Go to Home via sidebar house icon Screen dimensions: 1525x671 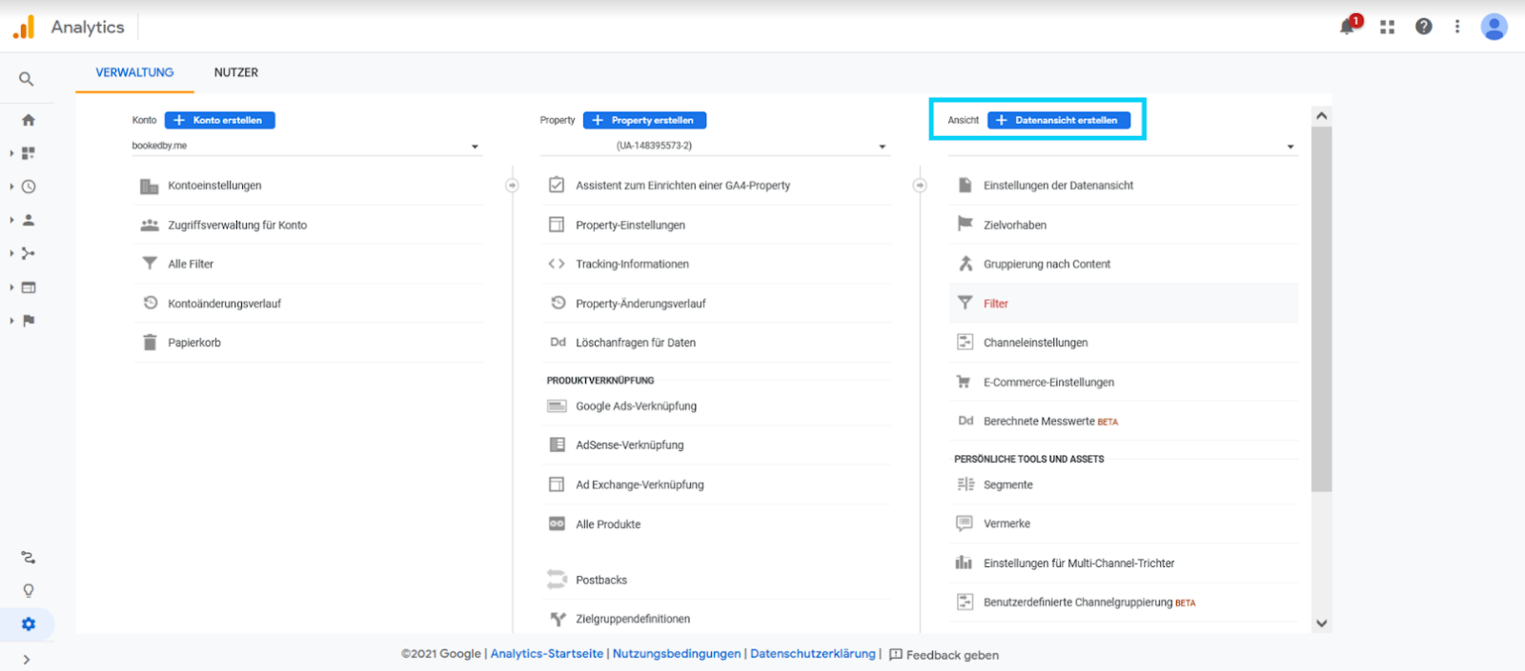[29, 120]
